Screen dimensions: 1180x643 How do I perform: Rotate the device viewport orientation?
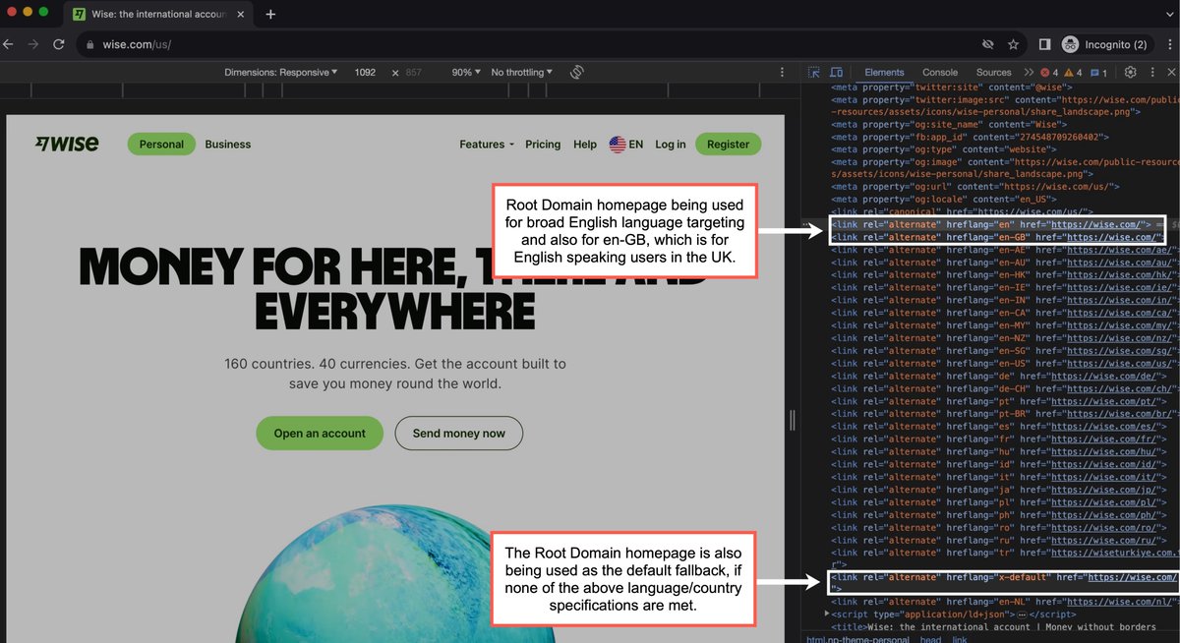pos(577,72)
